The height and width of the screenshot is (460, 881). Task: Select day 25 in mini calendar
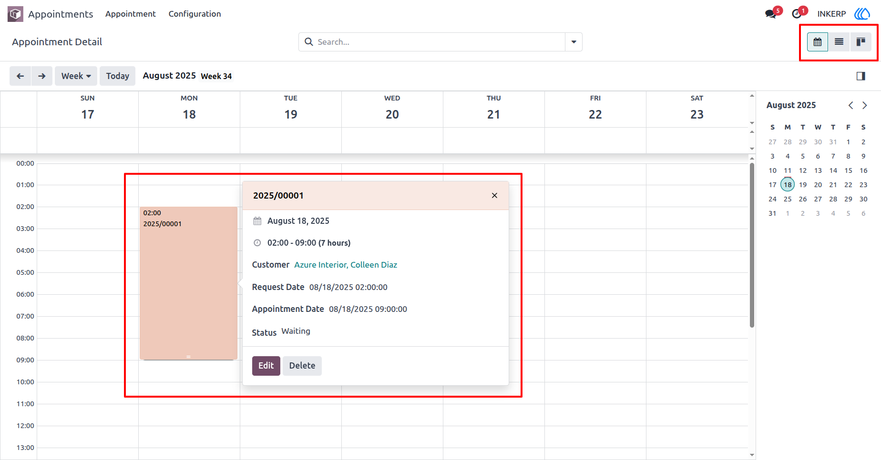coord(788,199)
